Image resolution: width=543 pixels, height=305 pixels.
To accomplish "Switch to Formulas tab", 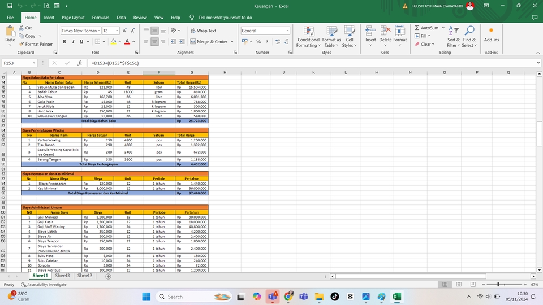I will point(101,18).
